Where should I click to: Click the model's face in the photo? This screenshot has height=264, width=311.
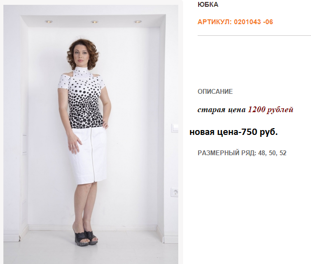81,56
